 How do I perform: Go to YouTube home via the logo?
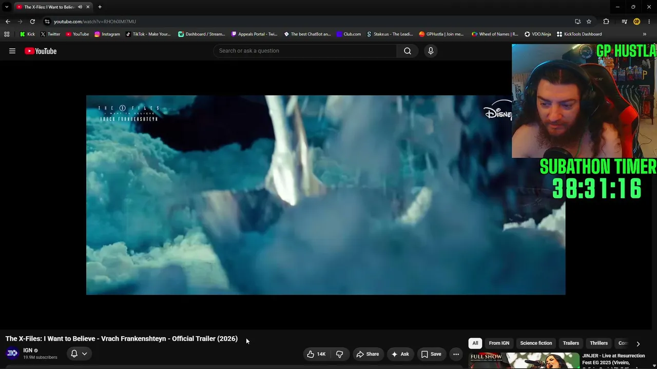pos(41,51)
